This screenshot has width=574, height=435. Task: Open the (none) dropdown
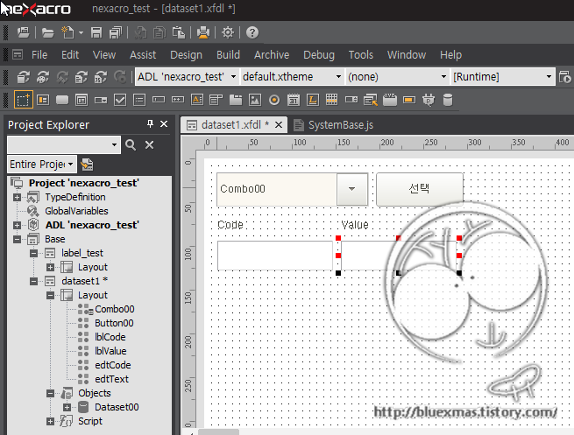point(398,77)
